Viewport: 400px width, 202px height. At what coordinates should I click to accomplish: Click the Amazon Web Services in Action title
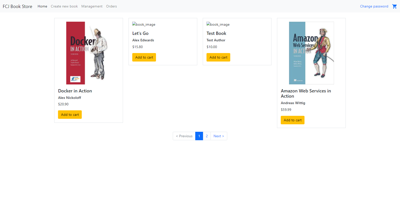click(306, 93)
